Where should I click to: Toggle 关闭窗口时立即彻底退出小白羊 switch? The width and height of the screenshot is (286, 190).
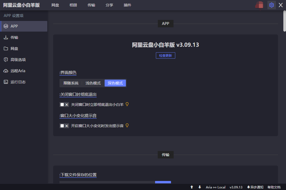pos(64,105)
